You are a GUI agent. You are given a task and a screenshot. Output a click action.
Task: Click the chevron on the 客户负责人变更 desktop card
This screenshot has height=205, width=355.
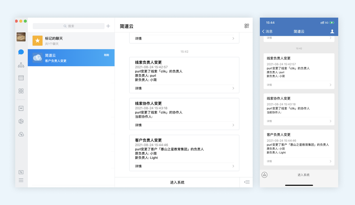[233, 166]
